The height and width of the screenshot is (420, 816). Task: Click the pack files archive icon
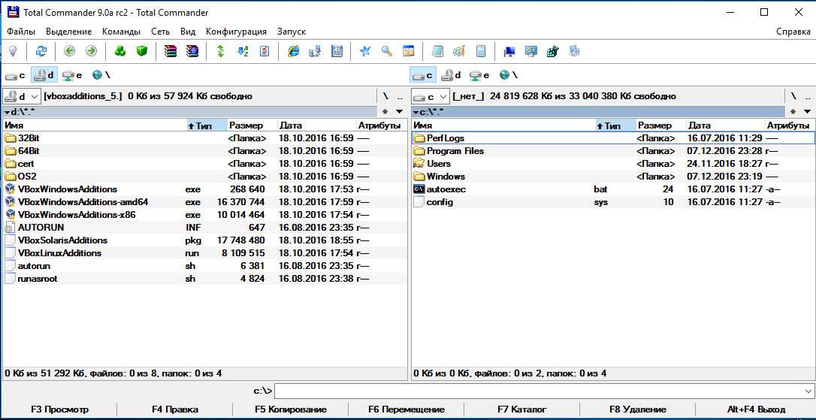click(x=171, y=51)
